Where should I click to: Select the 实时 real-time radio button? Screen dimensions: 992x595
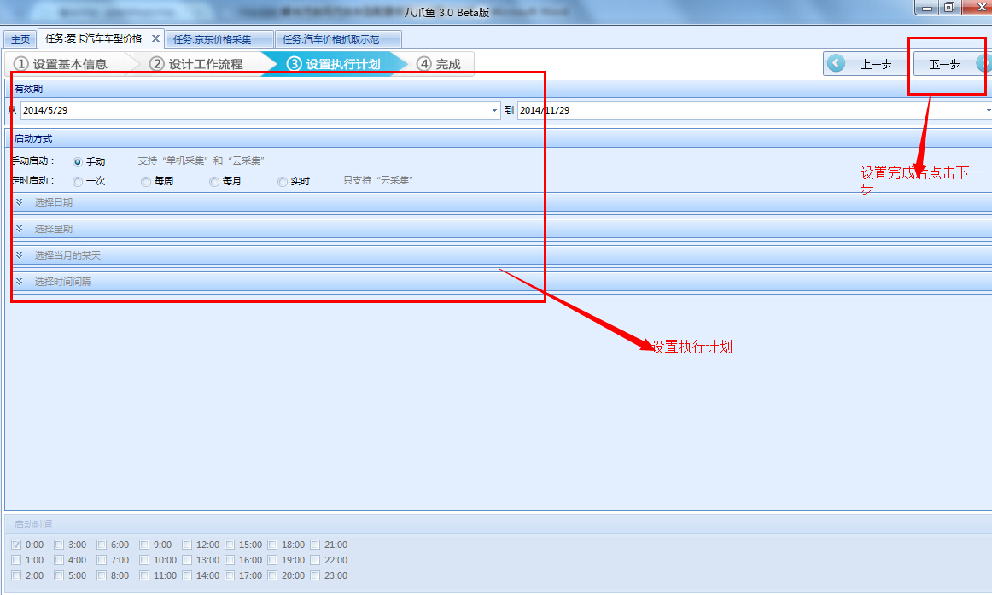tap(283, 182)
